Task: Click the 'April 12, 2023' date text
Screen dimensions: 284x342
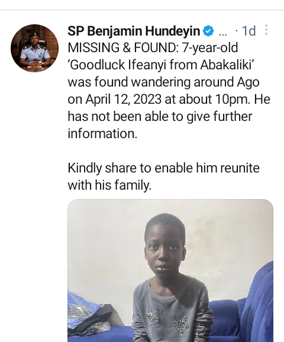Action: tap(124, 99)
